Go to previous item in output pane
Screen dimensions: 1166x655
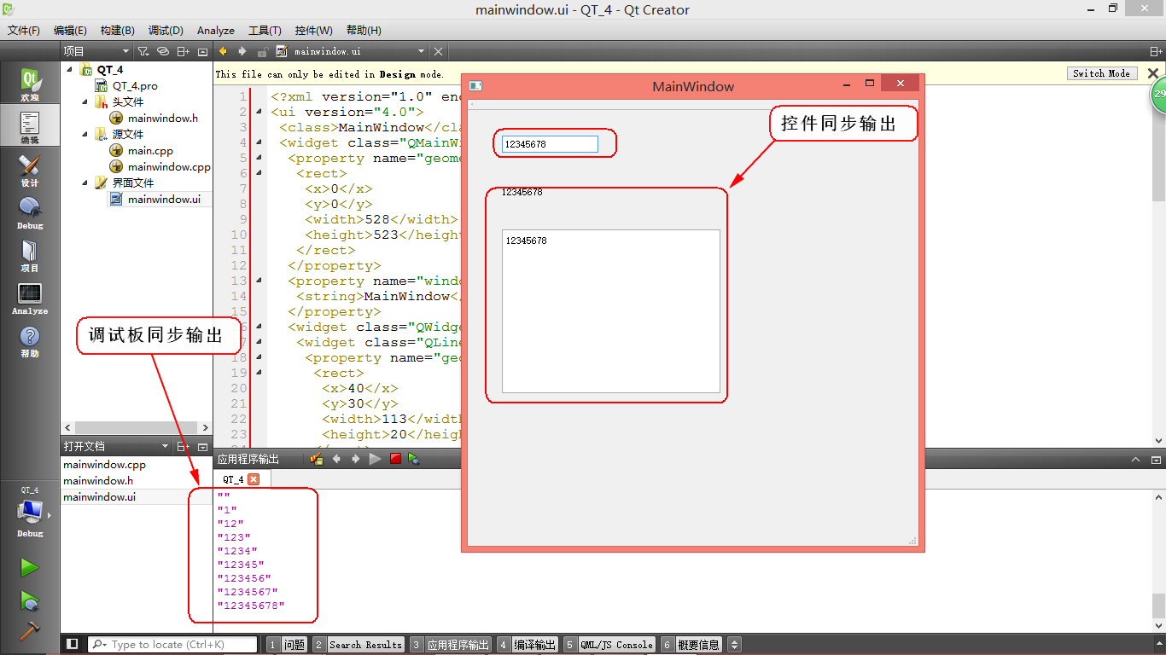pos(336,459)
